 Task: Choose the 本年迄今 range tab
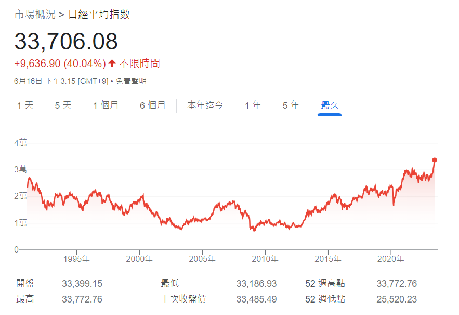205,105
